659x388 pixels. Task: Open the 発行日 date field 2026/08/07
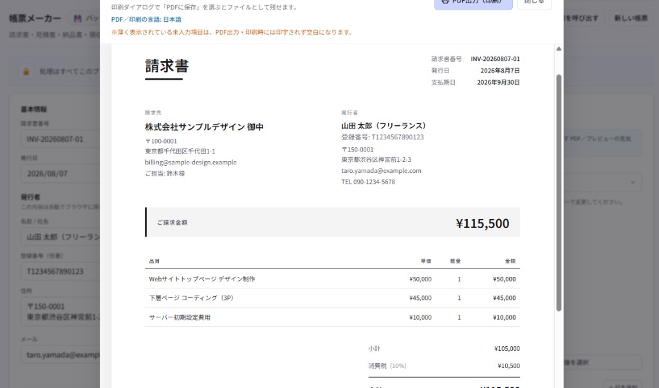60,173
